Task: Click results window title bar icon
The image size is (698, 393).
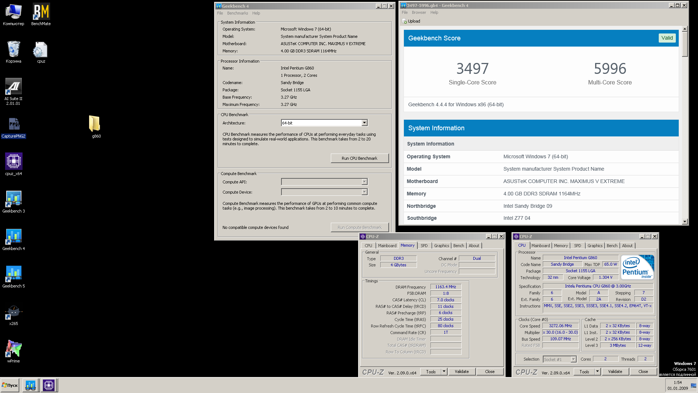Action: point(403,5)
